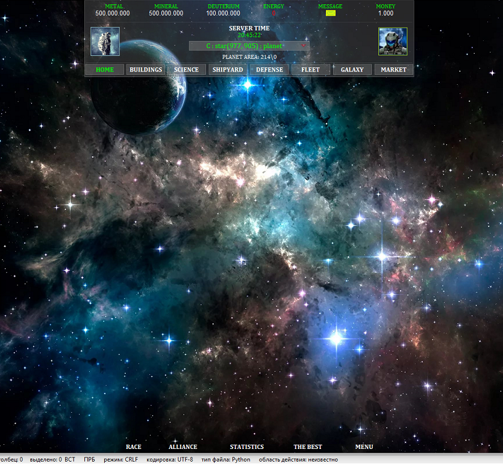
Task: Open the MENU link at bottom
Action: pos(364,447)
